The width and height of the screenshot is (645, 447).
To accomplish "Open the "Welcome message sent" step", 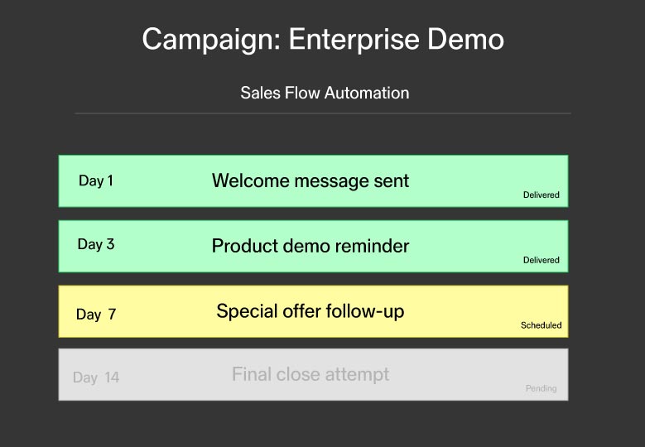I will click(x=310, y=180).
